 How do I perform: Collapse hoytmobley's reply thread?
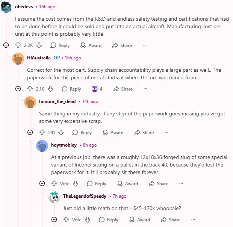point(42,184)
